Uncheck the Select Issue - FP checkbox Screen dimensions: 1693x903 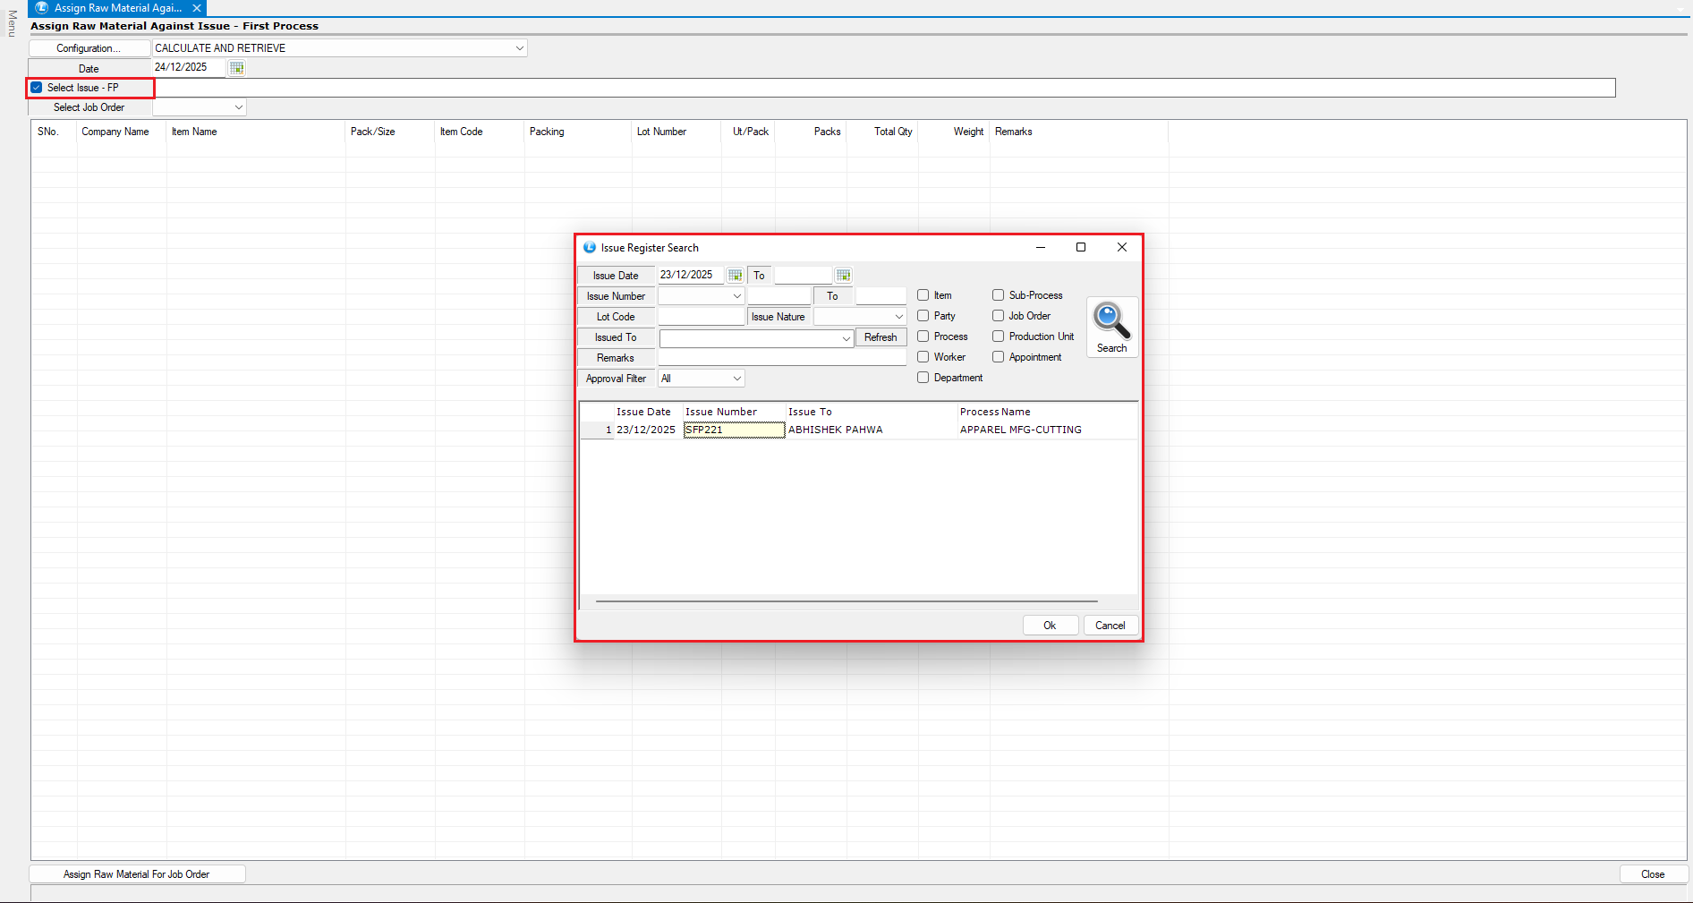[x=37, y=88]
